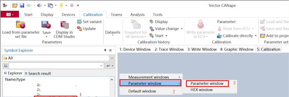Viewport: 289px width, 97px height.
Task: Click Add to project in Parameter set group
Action: pyautogui.click(x=275, y=36)
